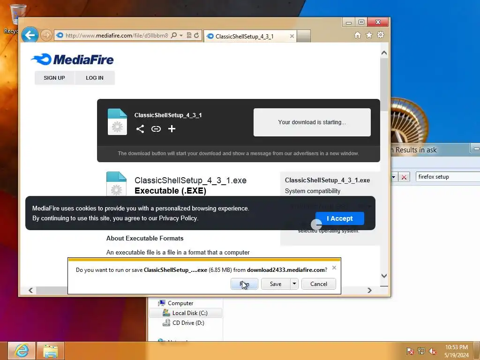Accept MediaFire cookies with I Accept
The image size is (480, 360).
[x=339, y=218]
